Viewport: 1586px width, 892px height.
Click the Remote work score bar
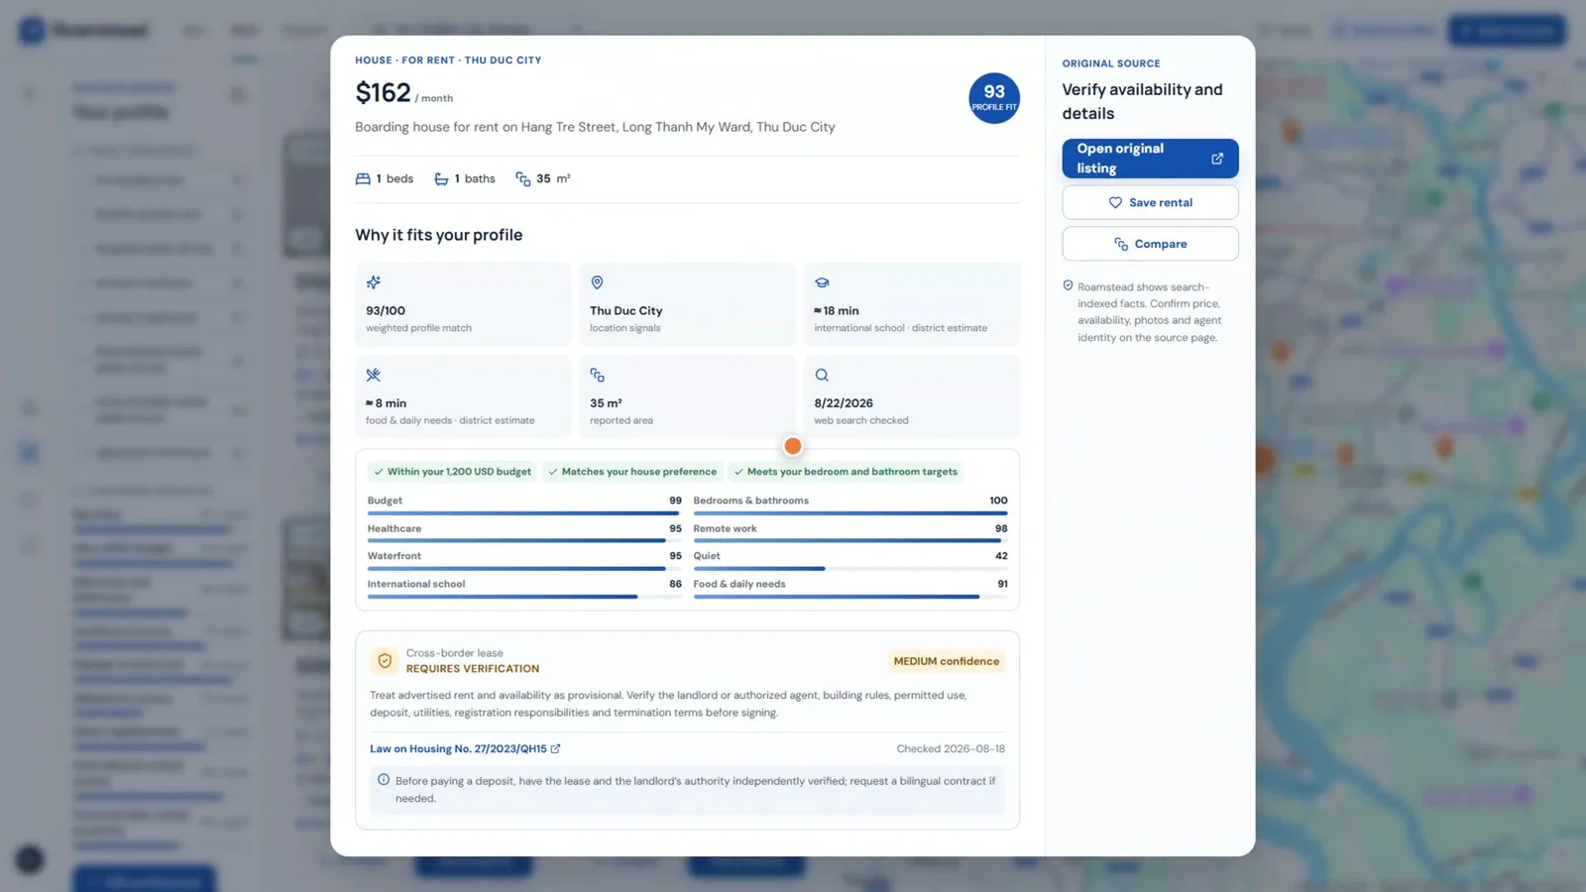(850, 541)
